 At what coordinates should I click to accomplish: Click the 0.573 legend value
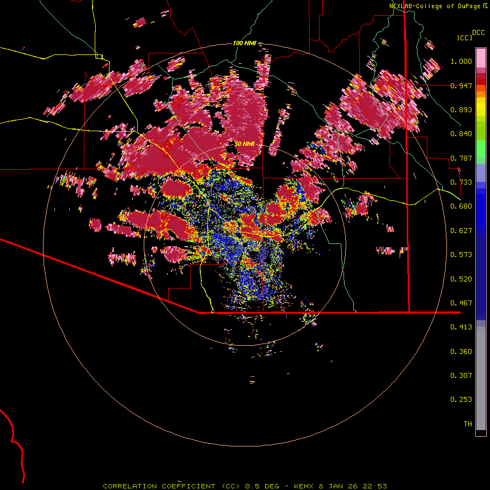[x=461, y=255]
